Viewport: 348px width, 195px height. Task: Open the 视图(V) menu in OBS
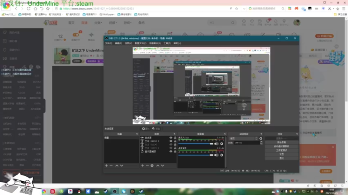pos(128,43)
